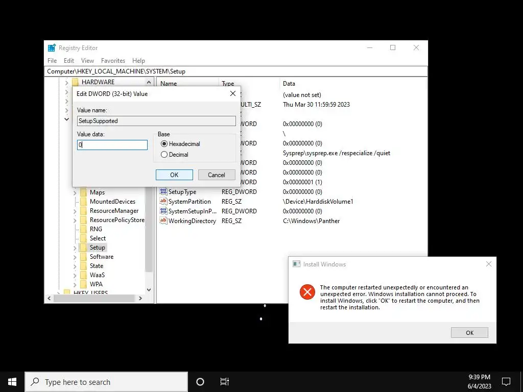Select the HKEY_USERS tree item

tap(90, 292)
